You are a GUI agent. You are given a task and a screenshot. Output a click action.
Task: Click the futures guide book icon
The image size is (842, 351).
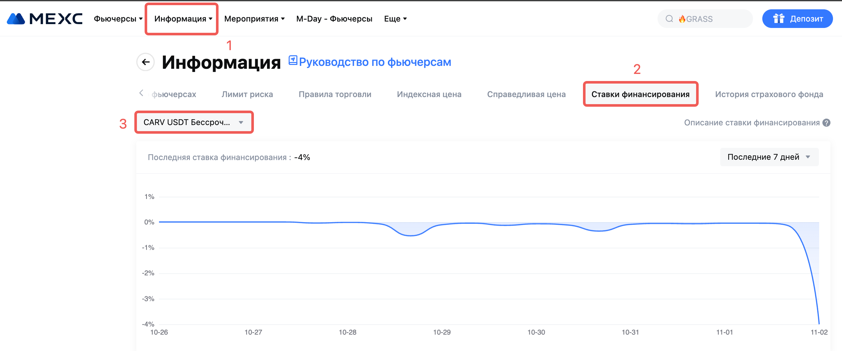(293, 60)
